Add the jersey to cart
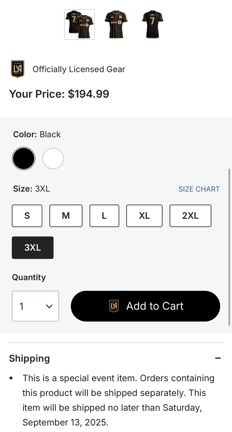 (x=145, y=306)
